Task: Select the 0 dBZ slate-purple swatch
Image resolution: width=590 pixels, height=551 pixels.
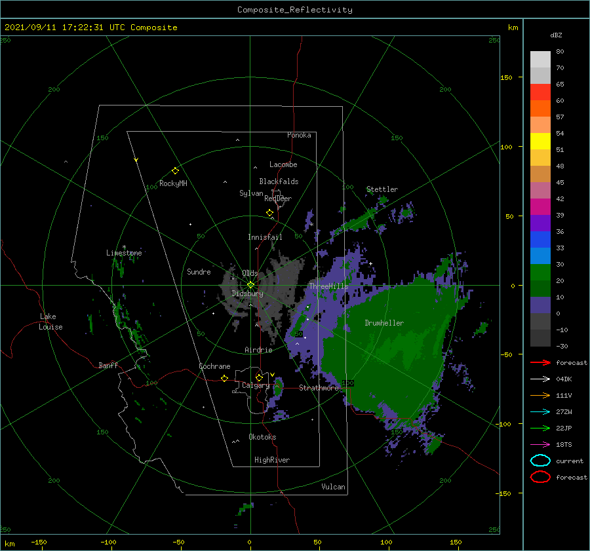Action: coord(540,305)
